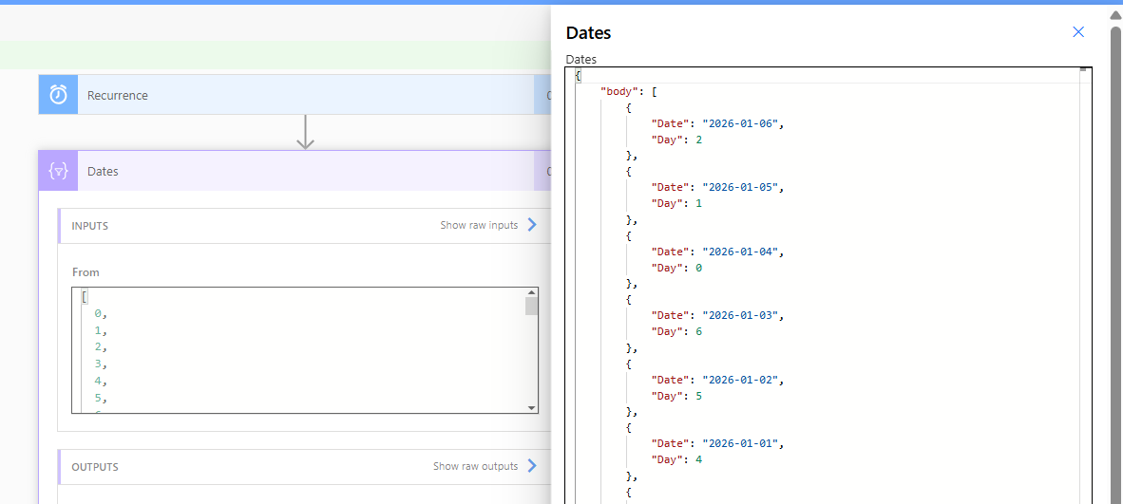Viewport: 1123px width, 504px height.
Task: Click the From box scrollbar thumb
Action: coord(531,306)
